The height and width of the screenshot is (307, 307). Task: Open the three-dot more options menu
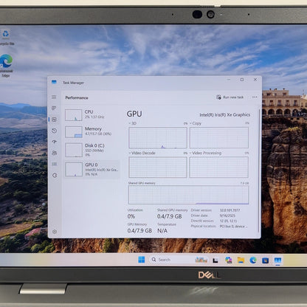255,97
